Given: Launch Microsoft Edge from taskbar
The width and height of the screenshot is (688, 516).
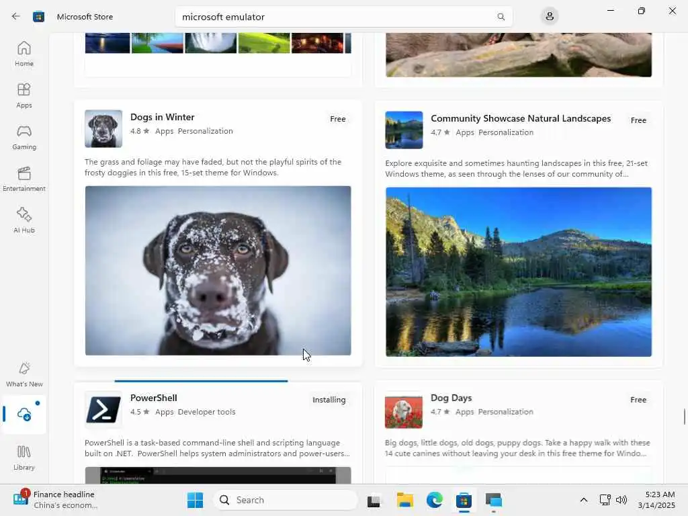Looking at the screenshot, I should 435,500.
